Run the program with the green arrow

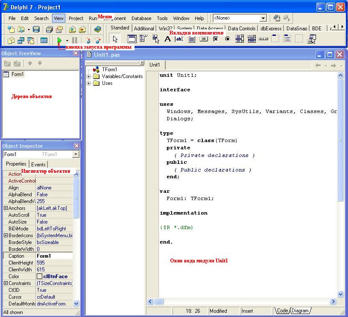pos(59,41)
